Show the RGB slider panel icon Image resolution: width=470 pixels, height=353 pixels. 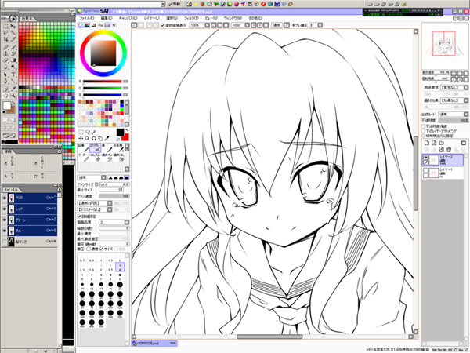[x=87, y=25]
